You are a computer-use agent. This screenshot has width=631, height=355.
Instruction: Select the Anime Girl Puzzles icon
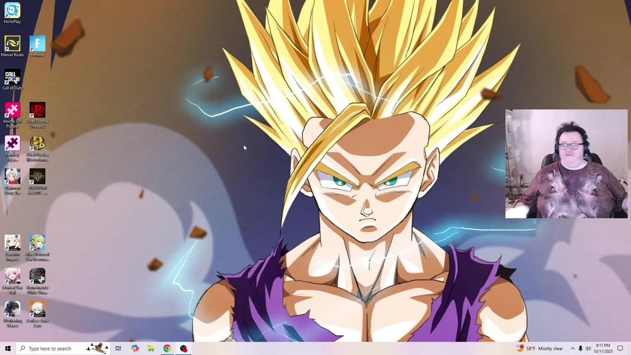click(12, 115)
